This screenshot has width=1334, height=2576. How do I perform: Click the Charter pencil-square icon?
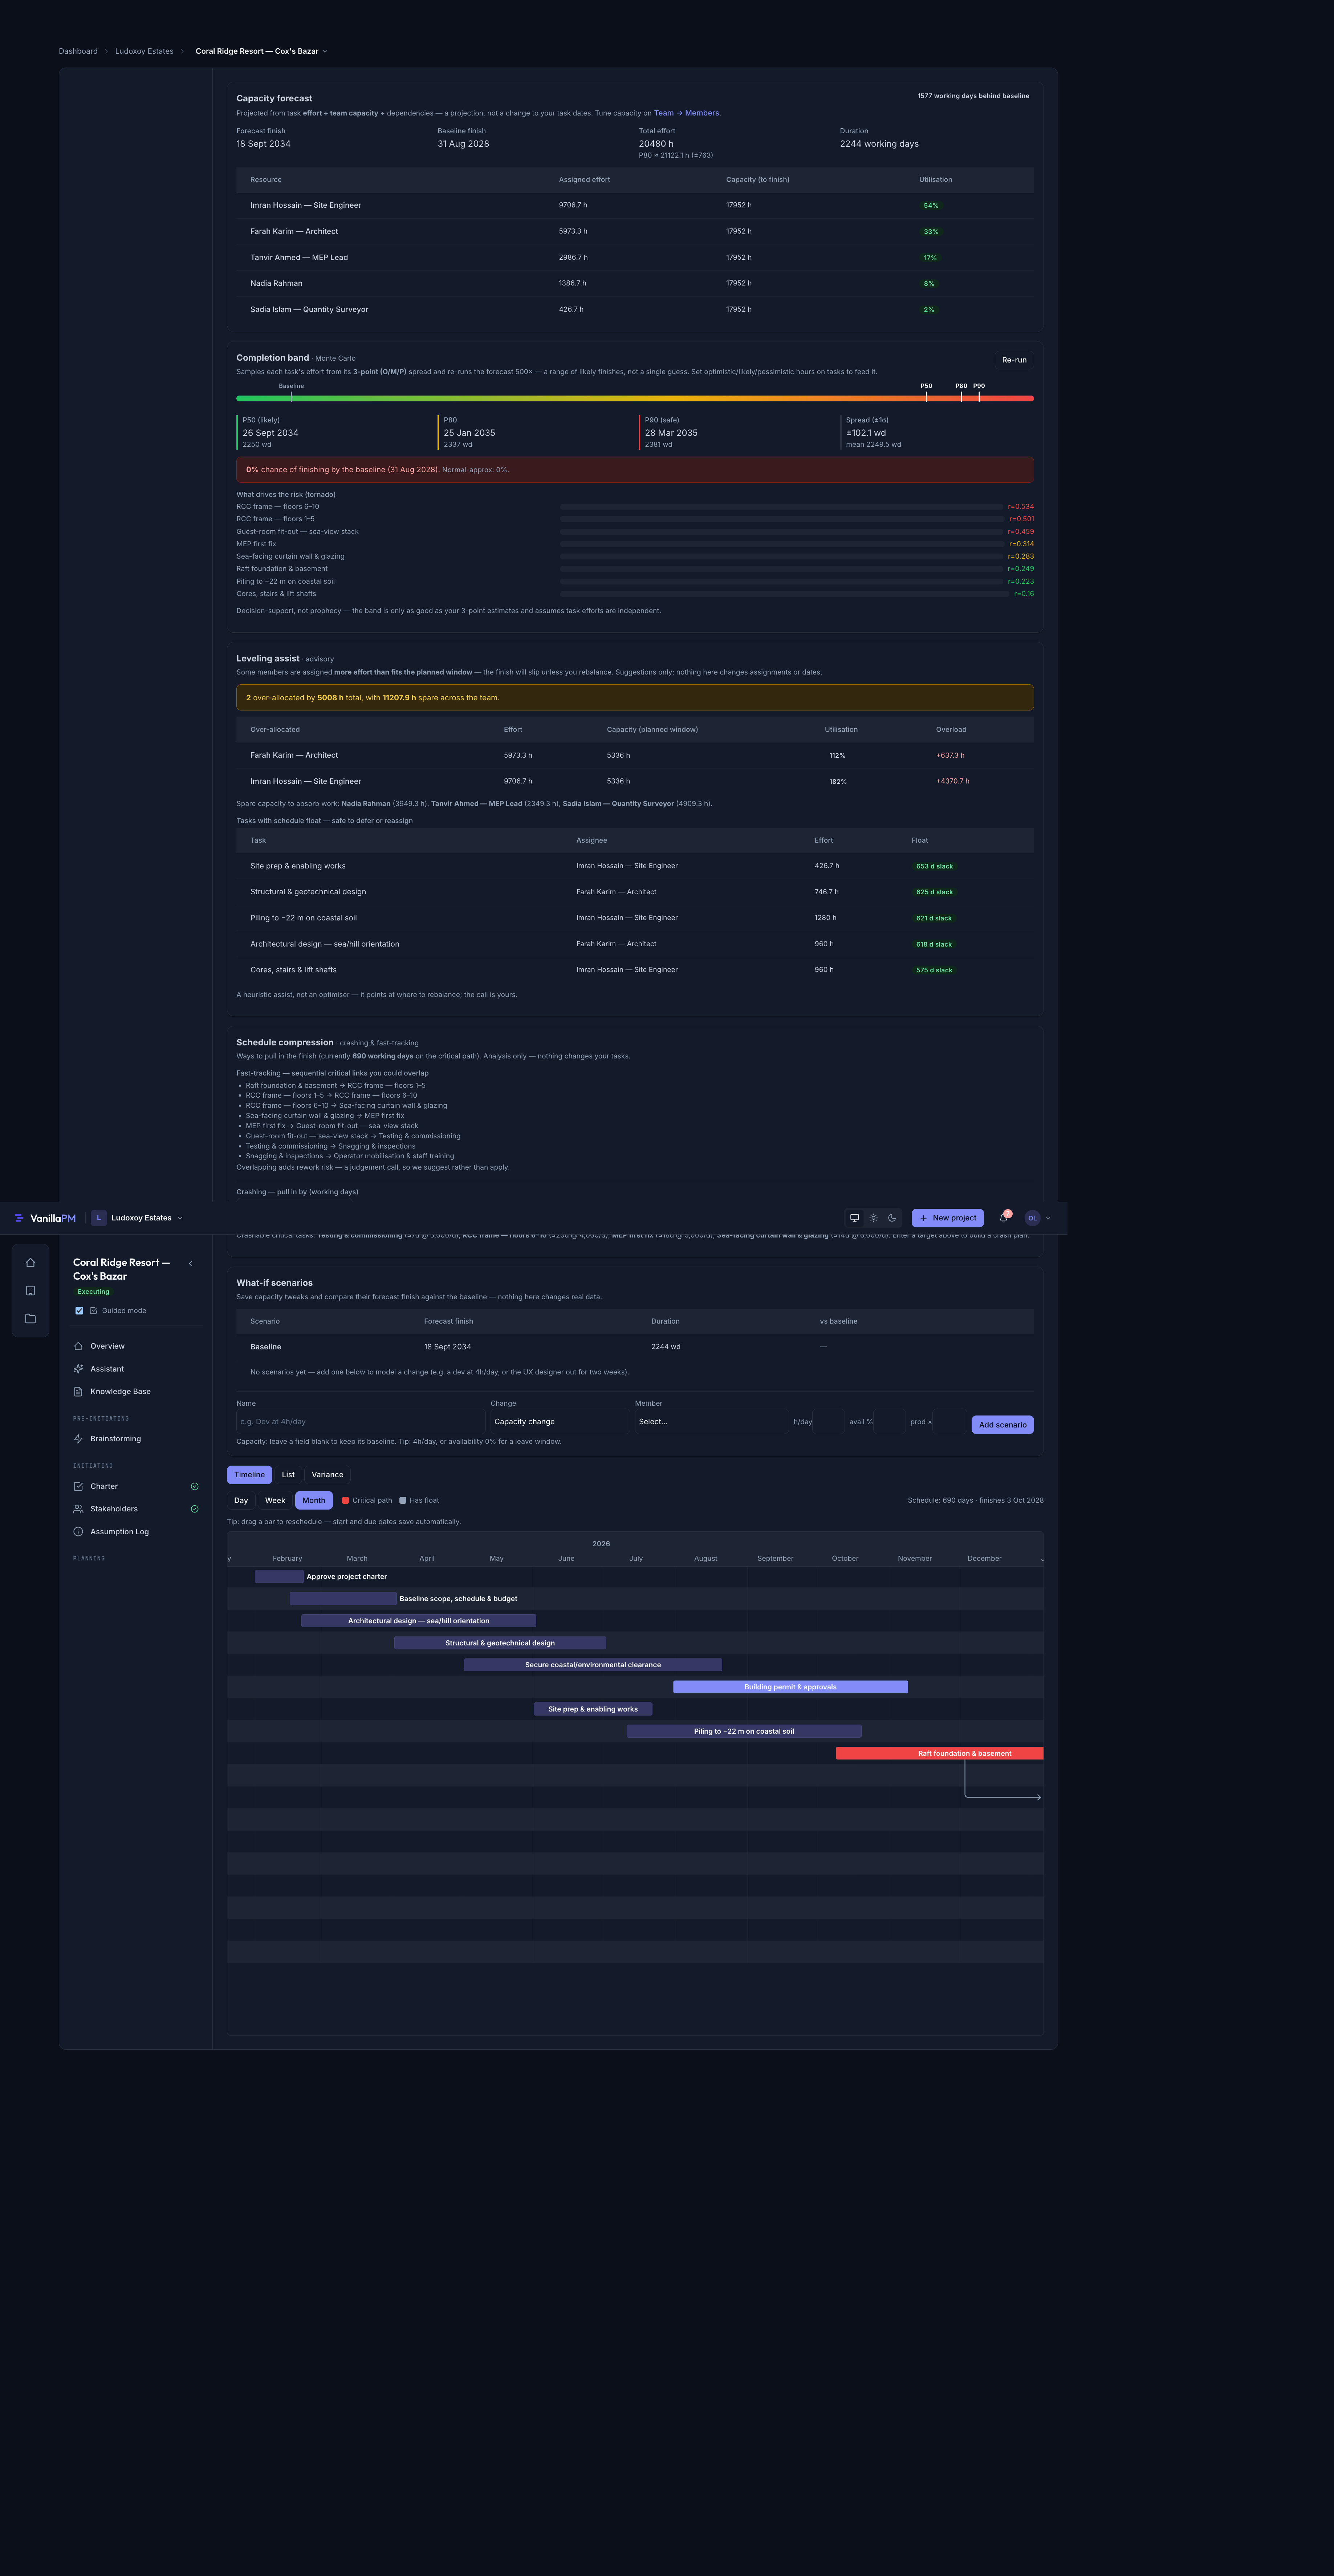pyautogui.click(x=78, y=1486)
